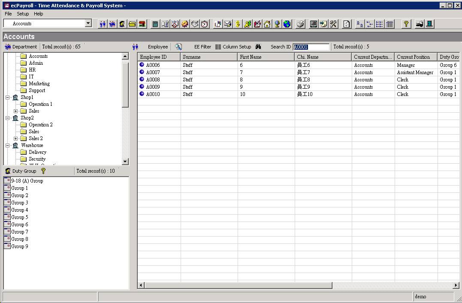The width and height of the screenshot is (462, 303).
Task: Click the yellow house toolbar icon
Action: [x=267, y=24]
